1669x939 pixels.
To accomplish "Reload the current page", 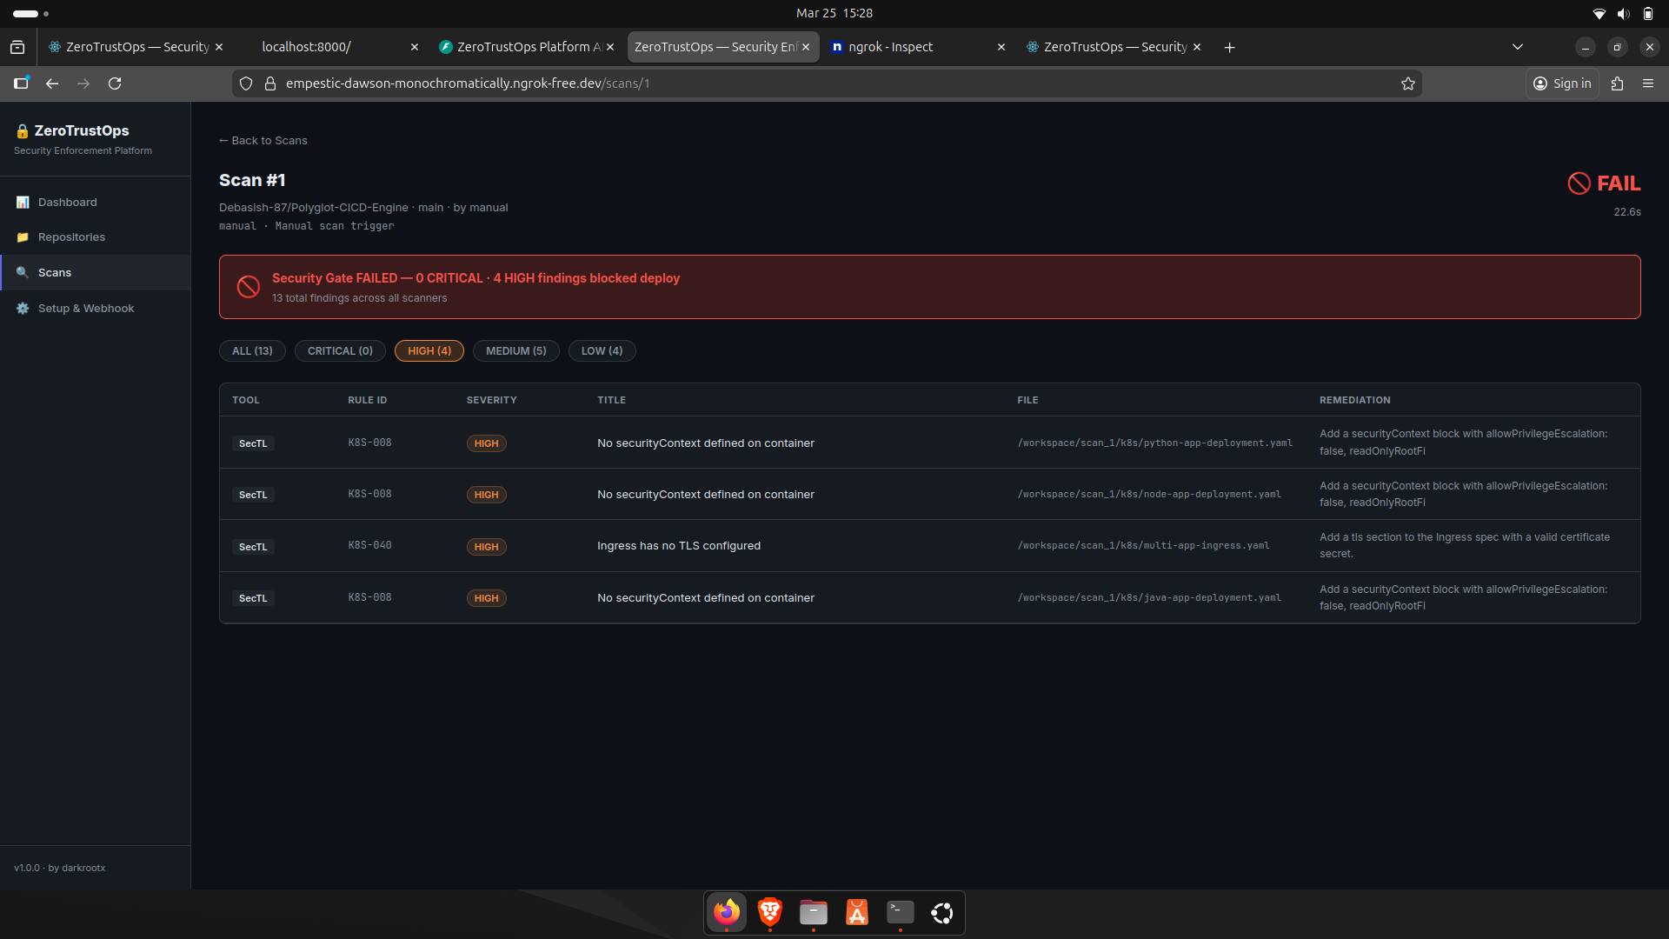I will pyautogui.click(x=115, y=83).
